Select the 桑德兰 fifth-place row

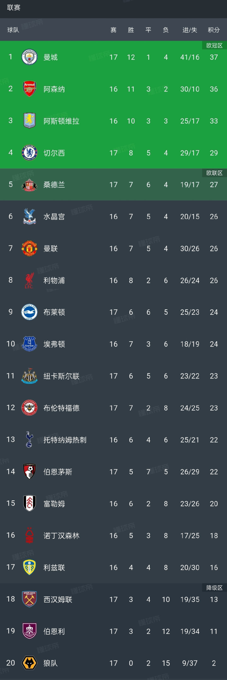[x=113, y=185]
